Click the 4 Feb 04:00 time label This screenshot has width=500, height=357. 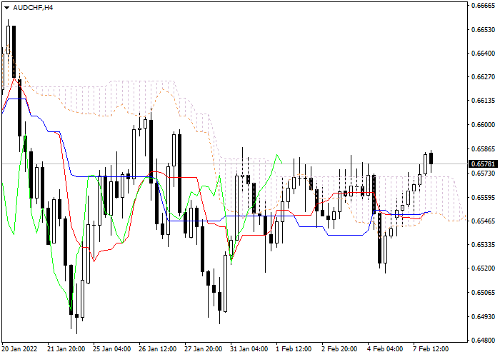point(385,348)
